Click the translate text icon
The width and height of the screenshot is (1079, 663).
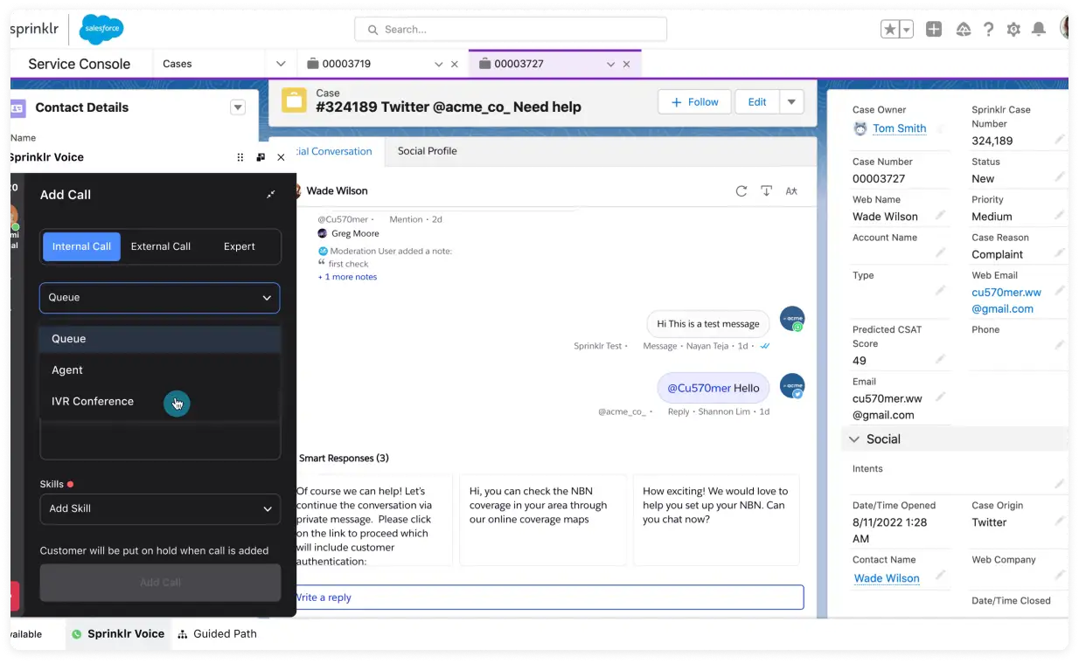791,190
